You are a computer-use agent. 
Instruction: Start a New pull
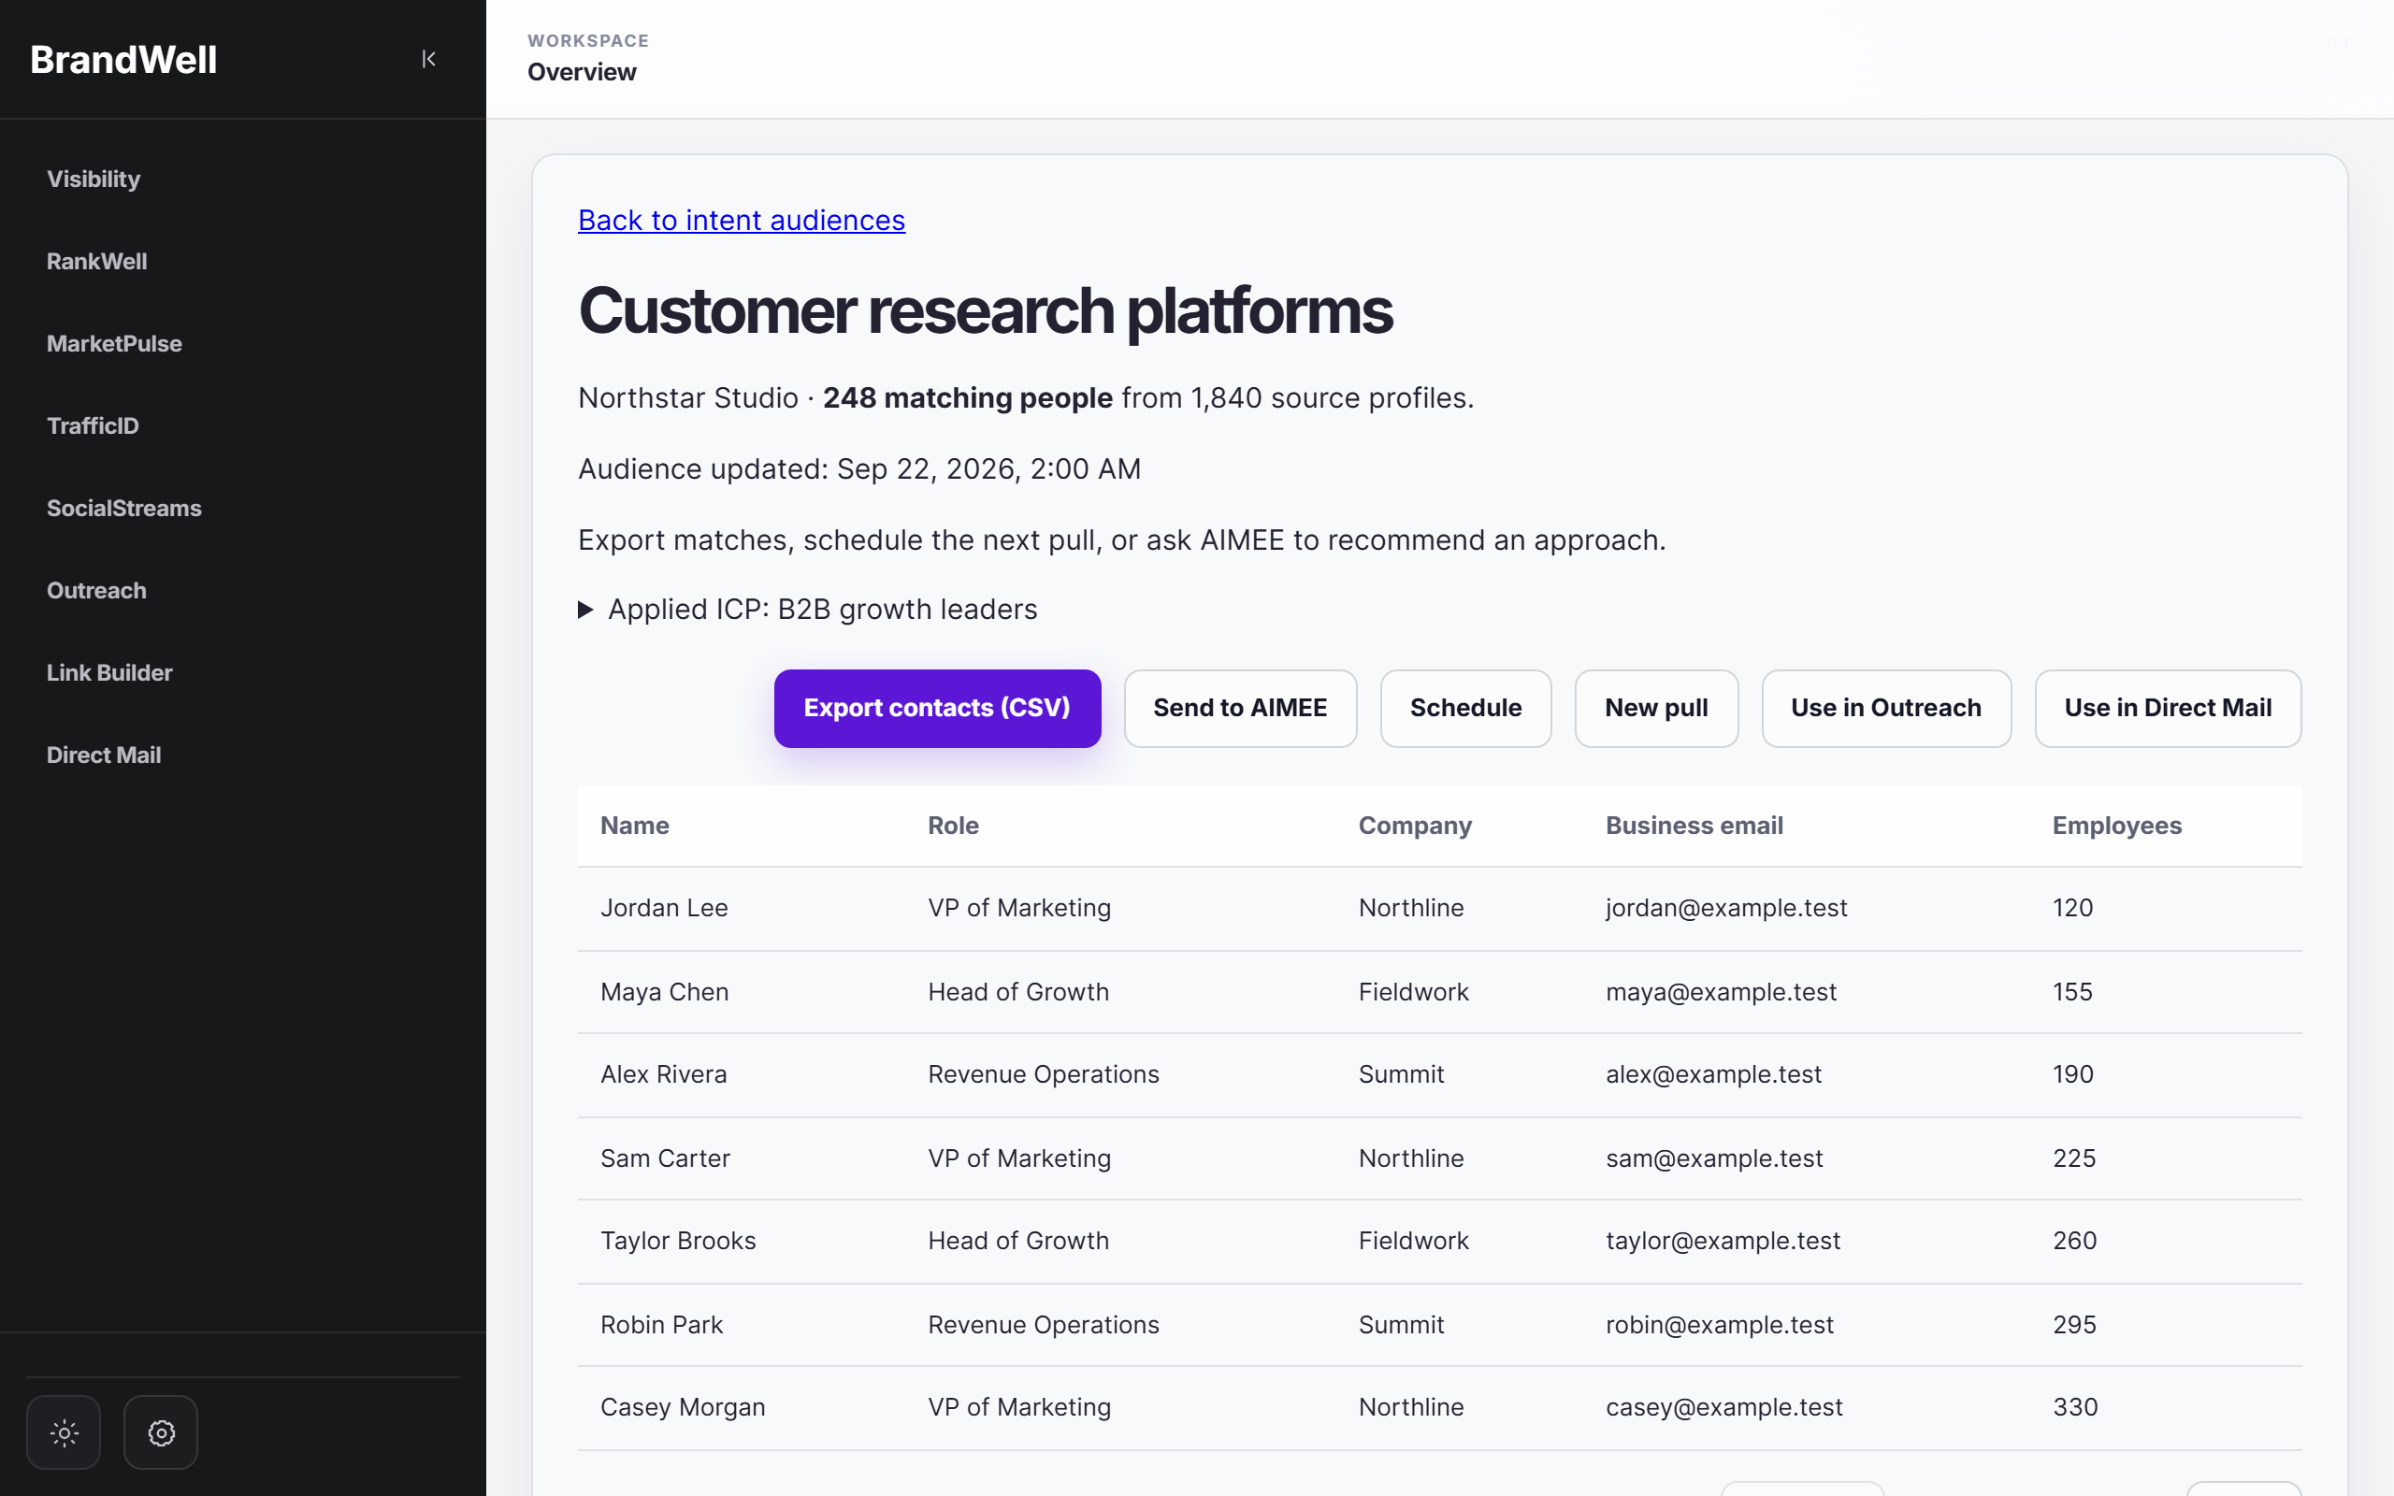pos(1656,709)
